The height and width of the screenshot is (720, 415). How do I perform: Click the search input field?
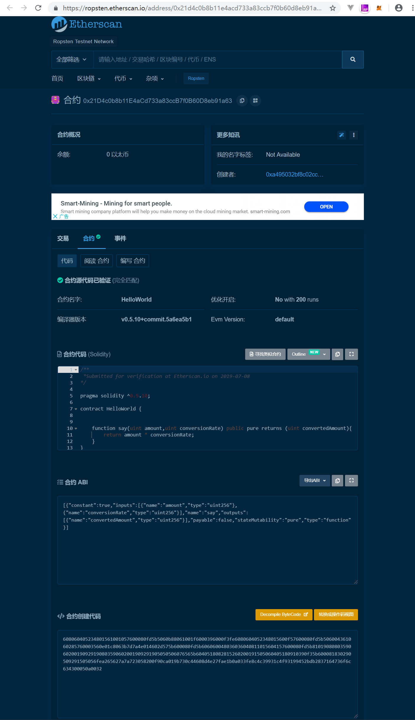pos(218,59)
